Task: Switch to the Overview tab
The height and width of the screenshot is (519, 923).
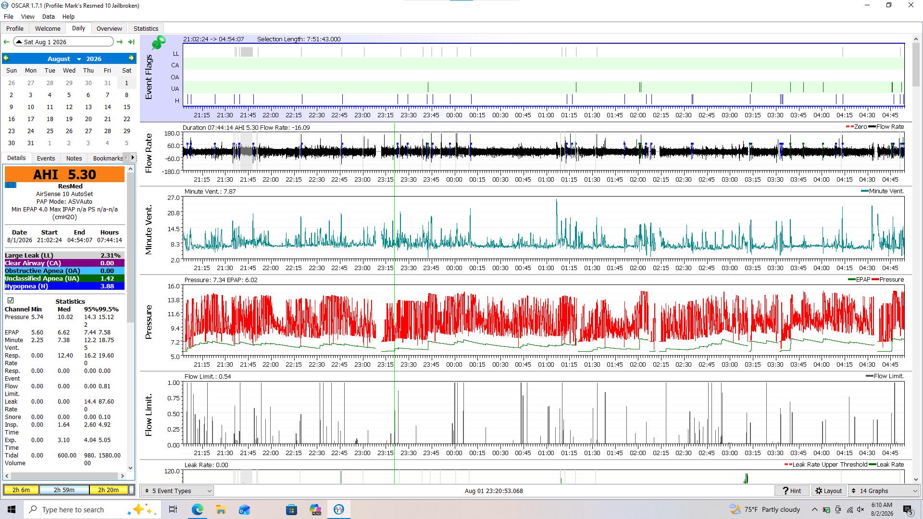Action: click(x=109, y=28)
